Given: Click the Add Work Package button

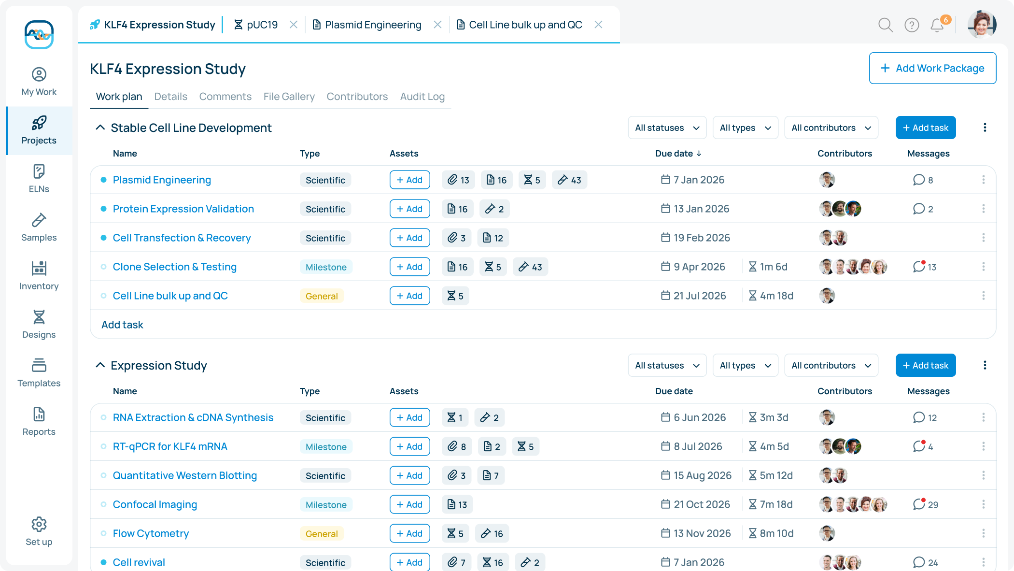Looking at the screenshot, I should [x=932, y=68].
